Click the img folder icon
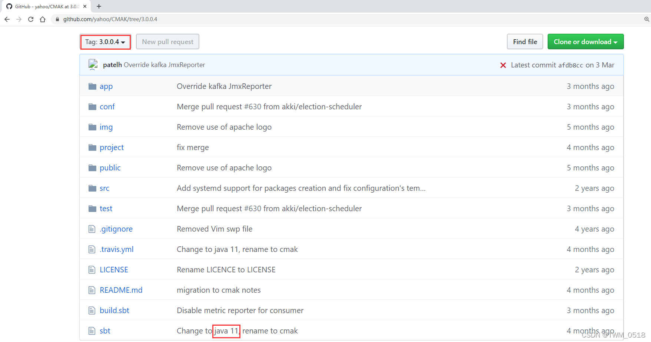 92,127
